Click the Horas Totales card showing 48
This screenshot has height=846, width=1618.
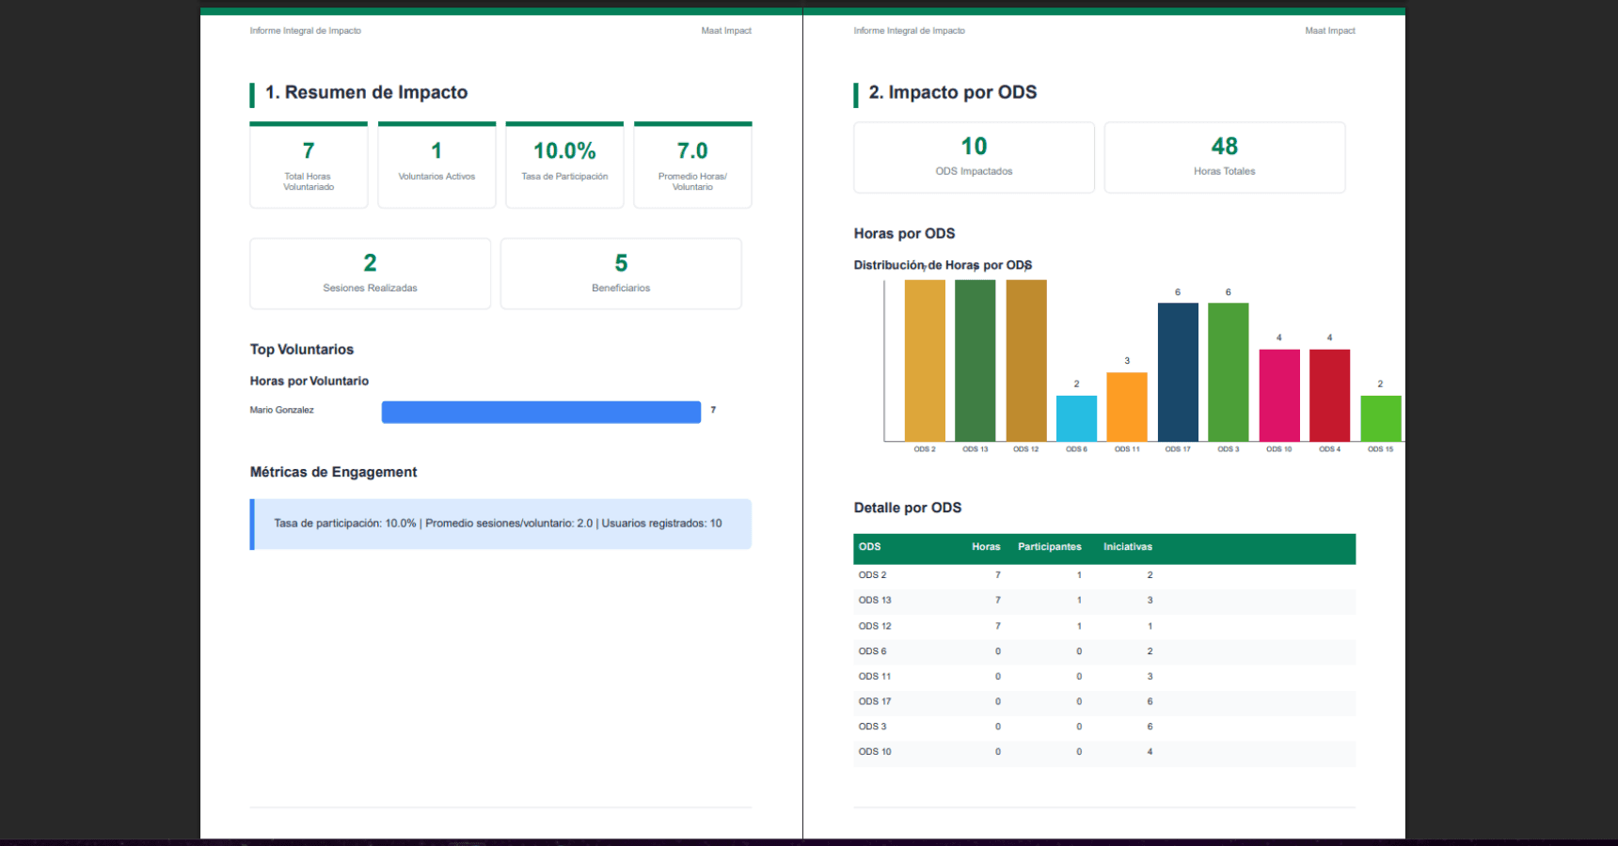(x=1224, y=158)
